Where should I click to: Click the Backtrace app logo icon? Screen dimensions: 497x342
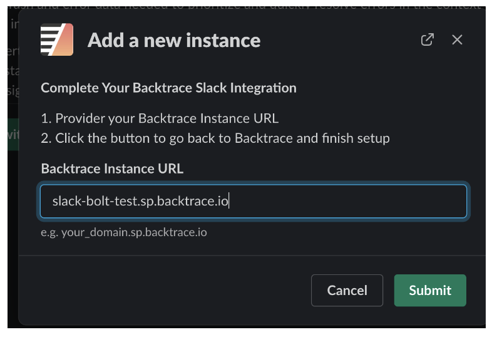[57, 40]
